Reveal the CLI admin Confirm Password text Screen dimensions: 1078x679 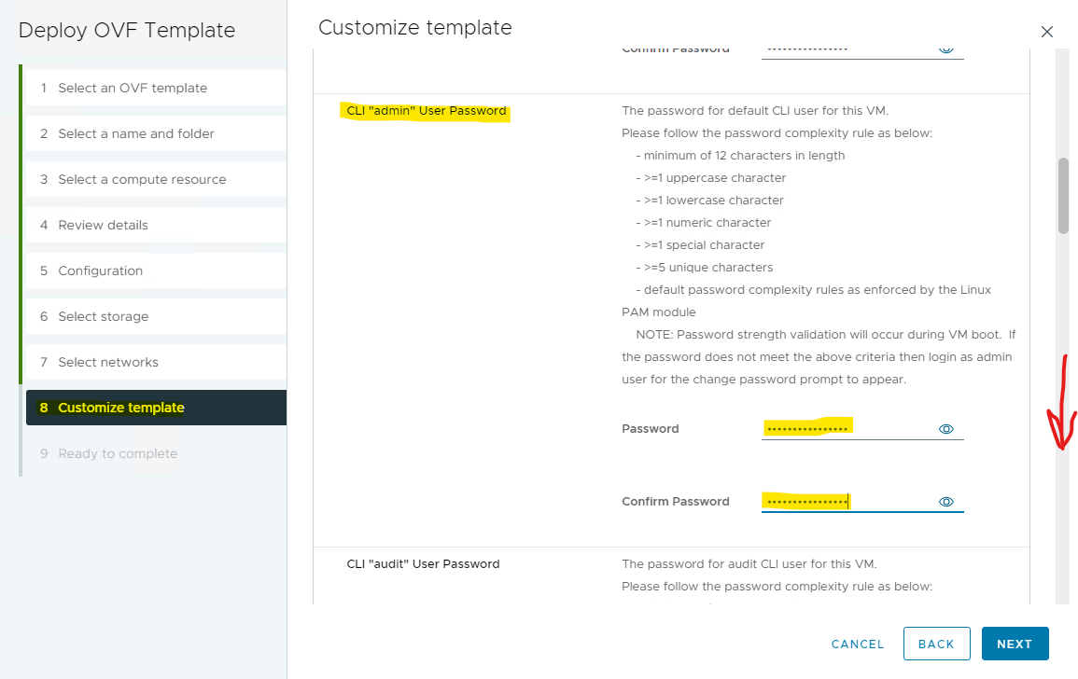point(945,502)
